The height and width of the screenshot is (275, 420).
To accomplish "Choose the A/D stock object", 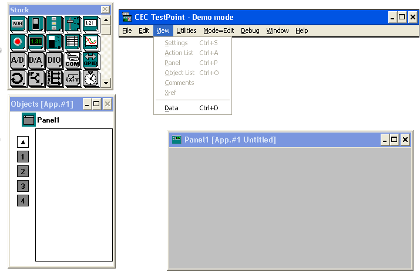I will pyautogui.click(x=18, y=60).
